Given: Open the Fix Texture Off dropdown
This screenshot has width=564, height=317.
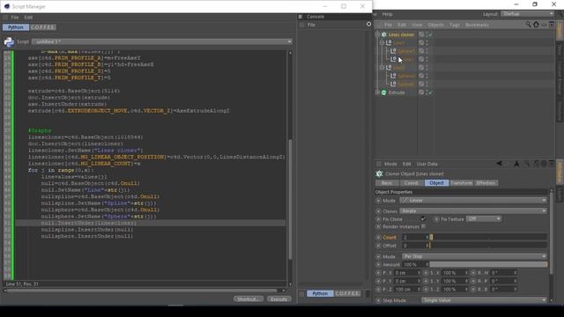Looking at the screenshot, I should (x=484, y=218).
